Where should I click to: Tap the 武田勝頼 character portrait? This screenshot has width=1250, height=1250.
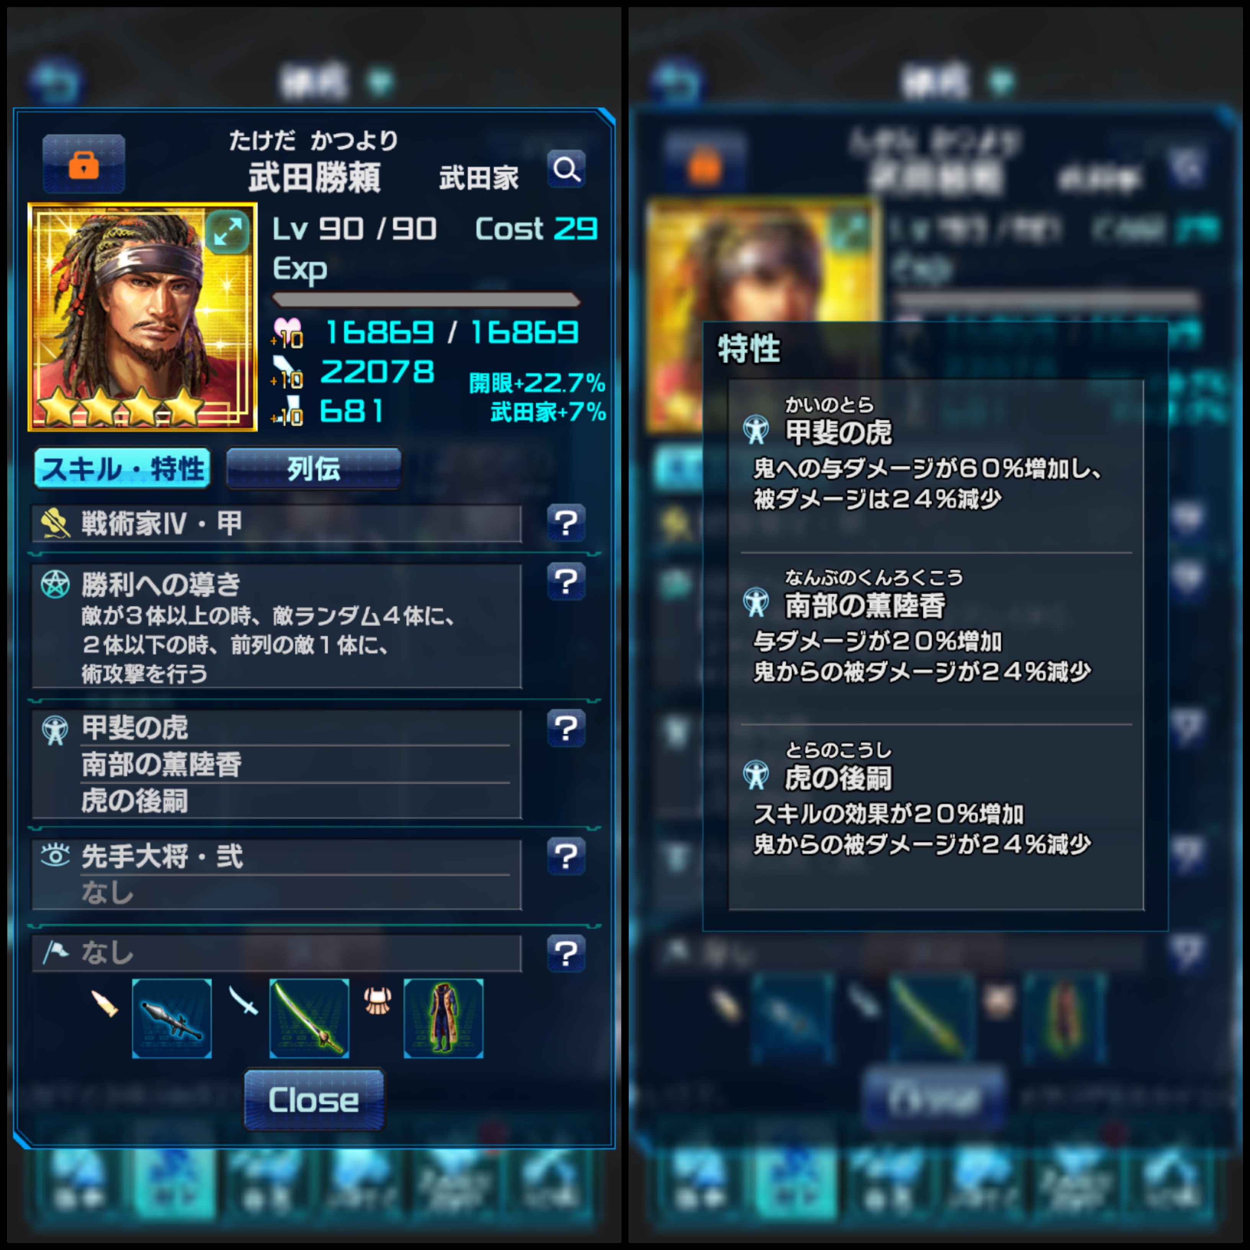(x=142, y=317)
